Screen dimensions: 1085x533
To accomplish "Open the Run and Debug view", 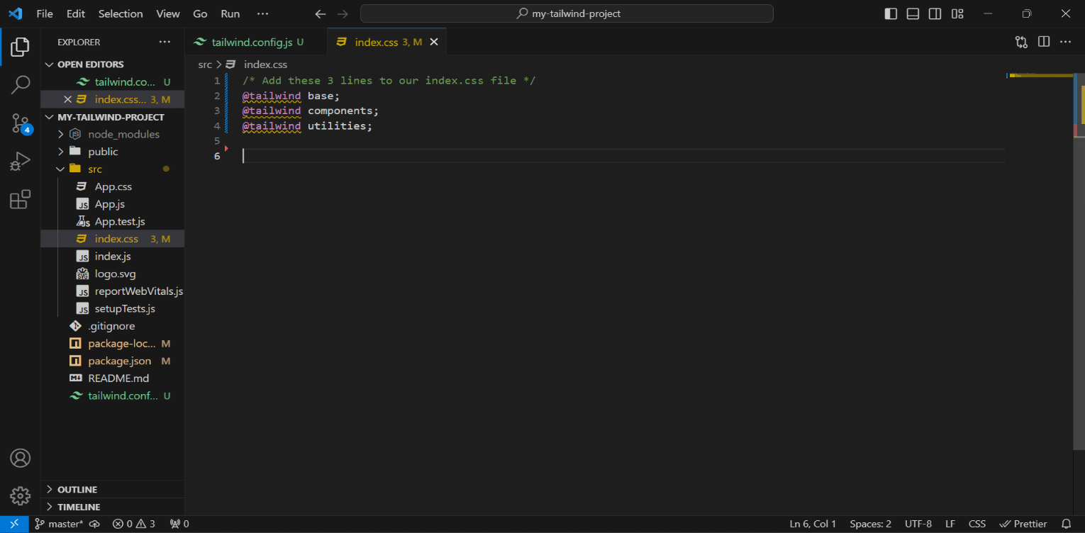I will pyautogui.click(x=20, y=162).
